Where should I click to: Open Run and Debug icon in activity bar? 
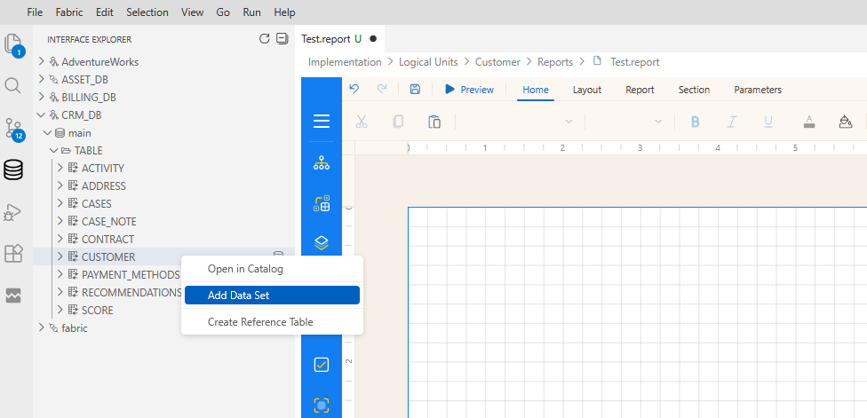coord(12,212)
